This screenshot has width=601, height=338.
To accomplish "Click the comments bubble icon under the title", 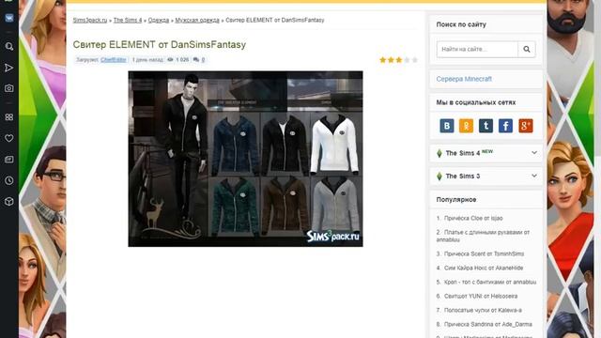I will (196, 60).
